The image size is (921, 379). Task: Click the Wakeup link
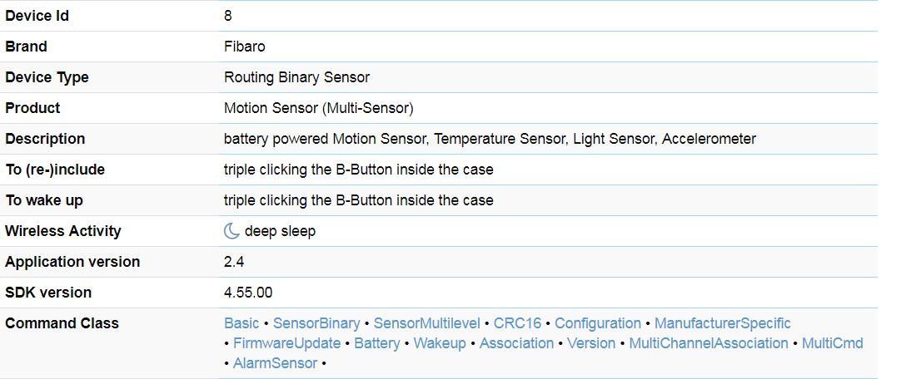click(x=440, y=343)
